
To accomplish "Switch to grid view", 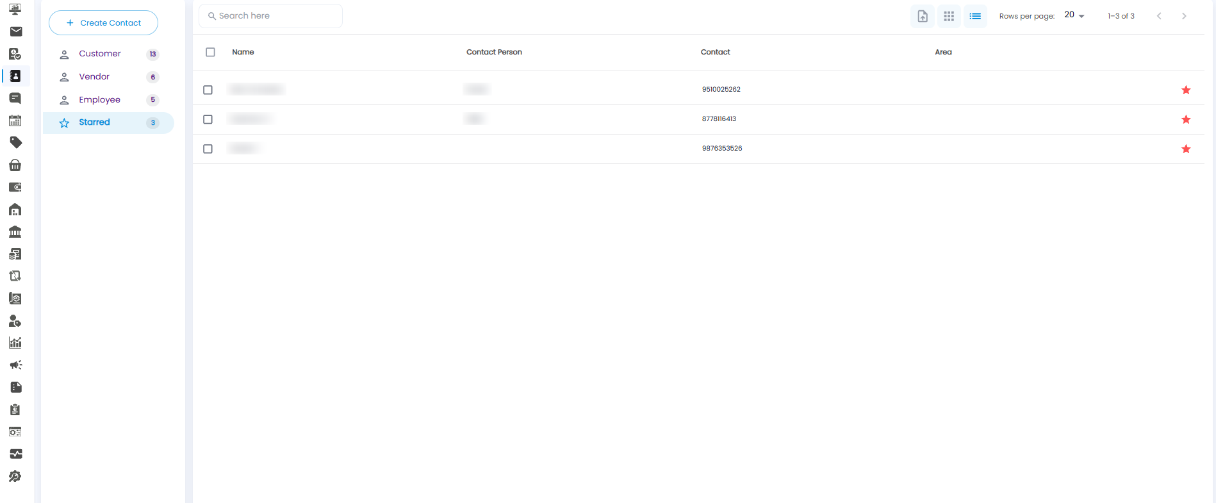I will click(949, 16).
